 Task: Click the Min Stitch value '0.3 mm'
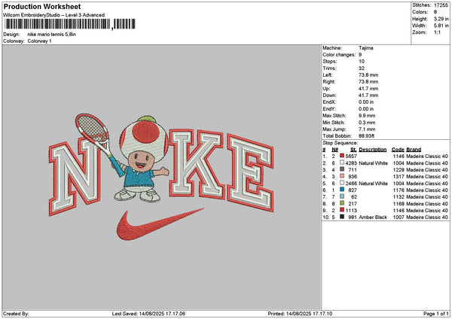[367, 123]
